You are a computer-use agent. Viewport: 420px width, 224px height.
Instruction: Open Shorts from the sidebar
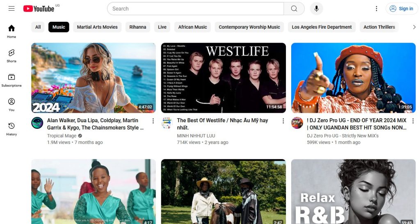coord(11,56)
